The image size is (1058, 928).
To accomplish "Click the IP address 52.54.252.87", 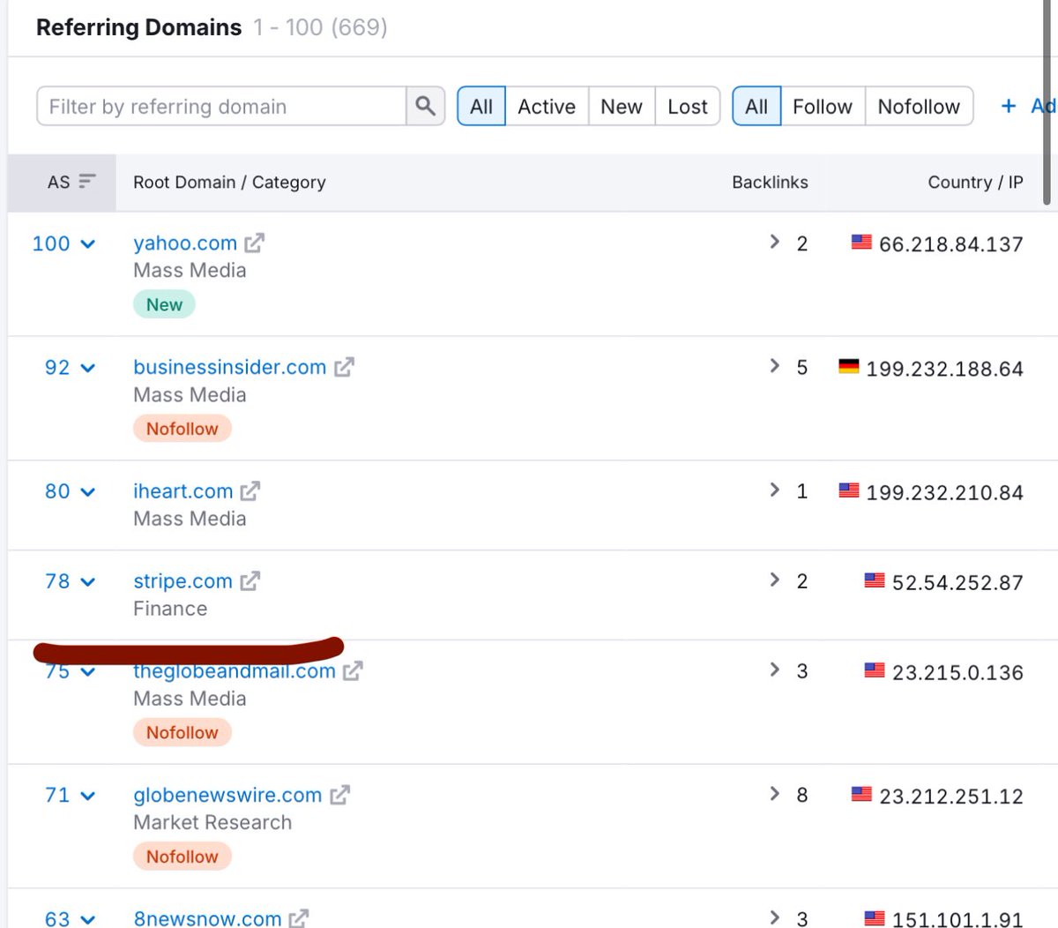I will (957, 582).
